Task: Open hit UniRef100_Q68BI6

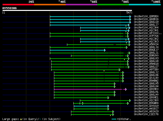Action: pyautogui.click(x=146, y=19)
